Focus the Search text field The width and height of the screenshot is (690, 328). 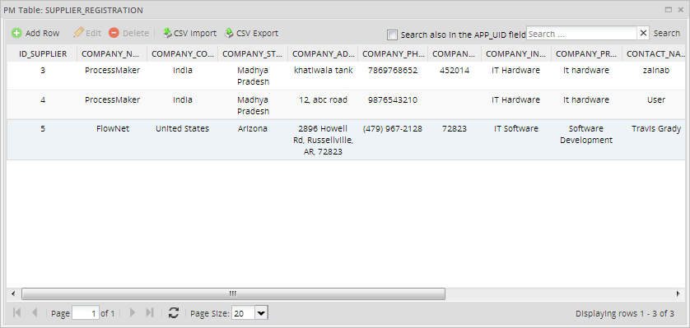coord(582,34)
